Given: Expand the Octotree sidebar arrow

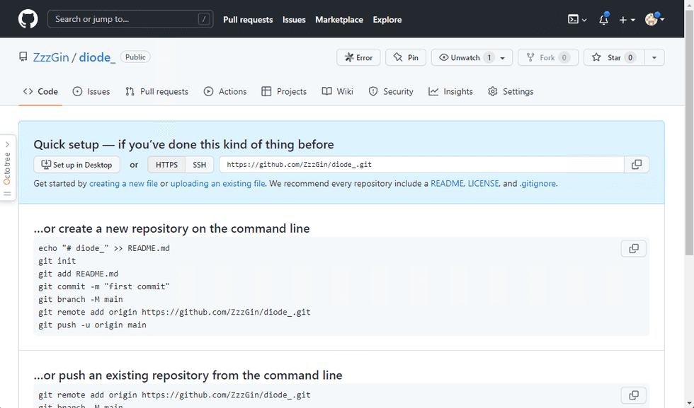Looking at the screenshot, I should 8,144.
